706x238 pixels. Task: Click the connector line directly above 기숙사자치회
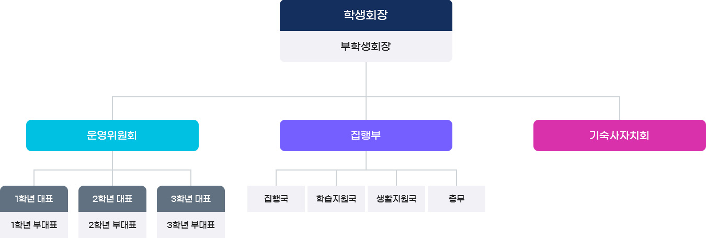click(620, 109)
